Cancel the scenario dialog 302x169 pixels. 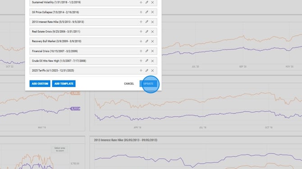pyautogui.click(x=129, y=84)
